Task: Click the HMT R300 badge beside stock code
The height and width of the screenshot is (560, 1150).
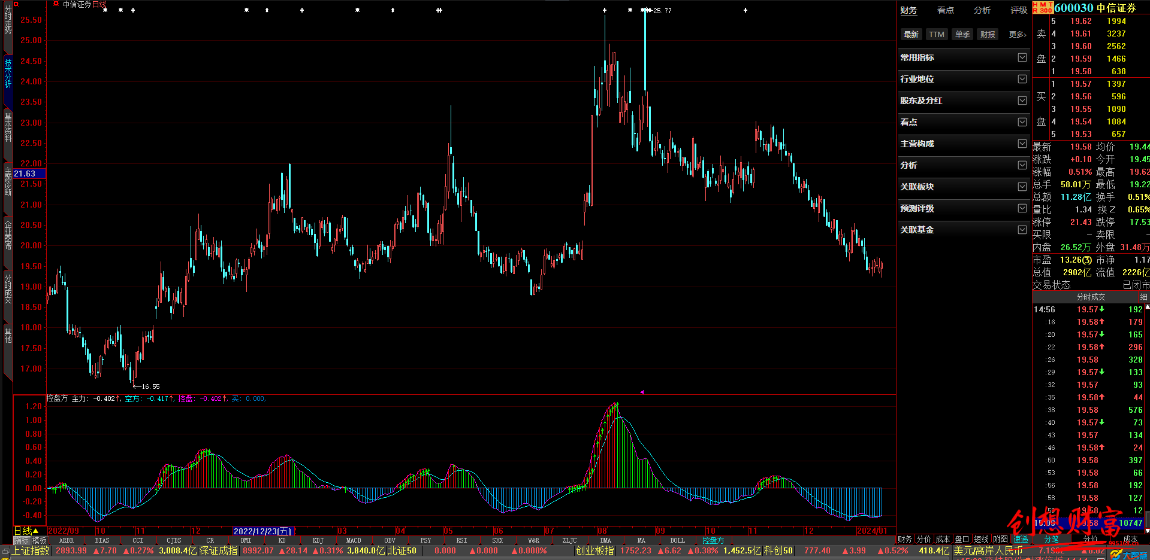Action: pos(1043,7)
